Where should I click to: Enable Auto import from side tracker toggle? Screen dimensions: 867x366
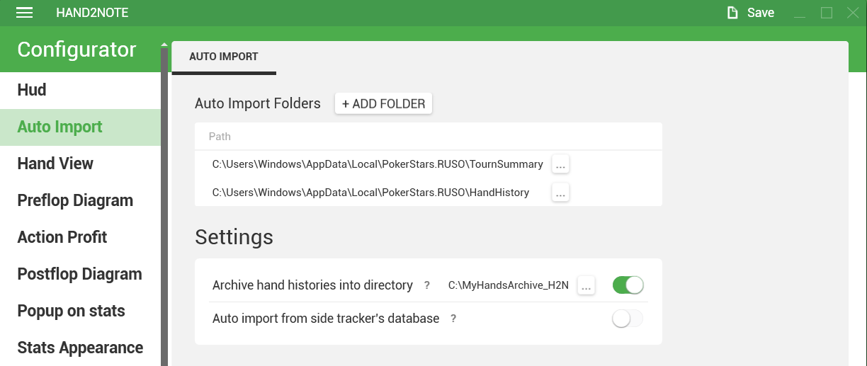(628, 319)
